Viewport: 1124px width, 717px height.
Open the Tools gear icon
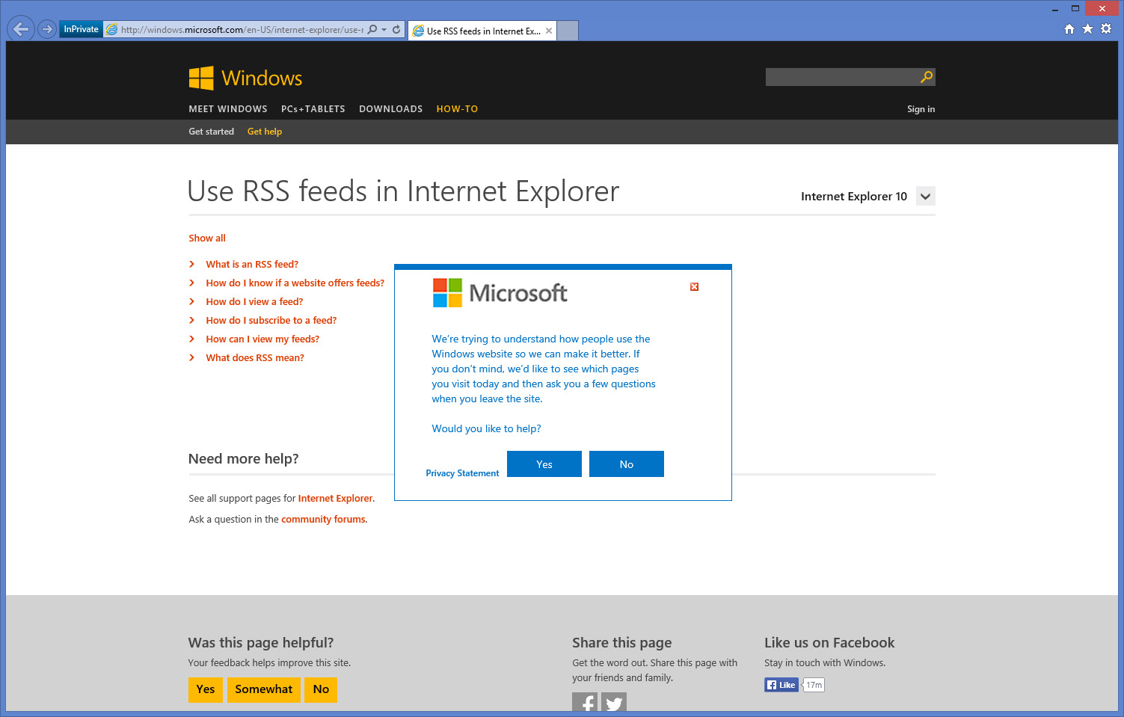[x=1106, y=29]
